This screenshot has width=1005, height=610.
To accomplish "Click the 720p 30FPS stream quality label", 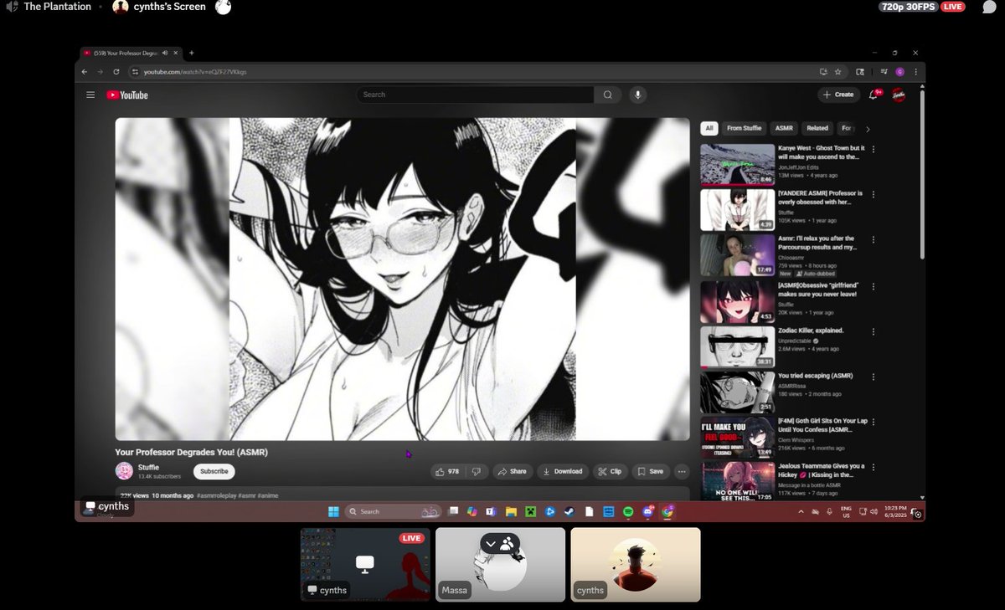I will point(908,7).
